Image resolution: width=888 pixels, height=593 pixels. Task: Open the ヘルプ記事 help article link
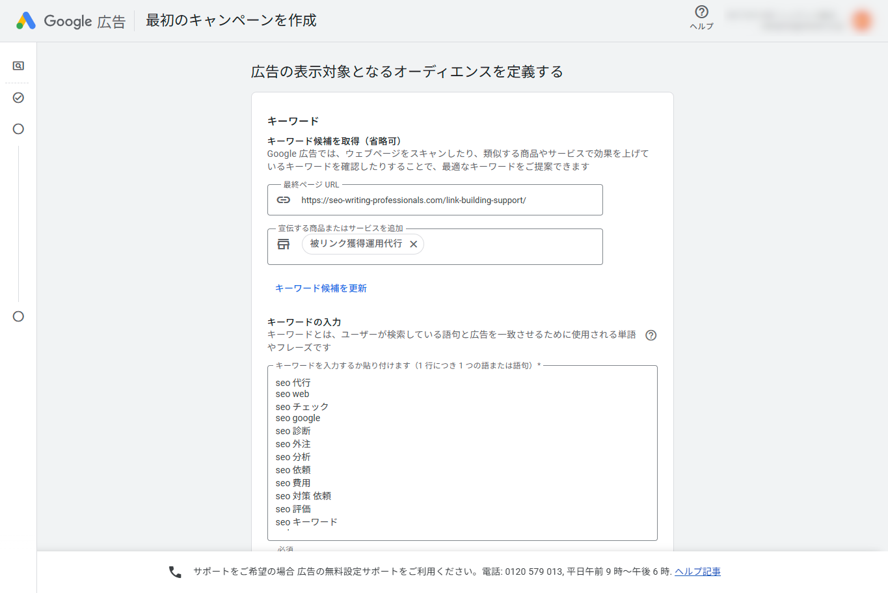pyautogui.click(x=697, y=572)
